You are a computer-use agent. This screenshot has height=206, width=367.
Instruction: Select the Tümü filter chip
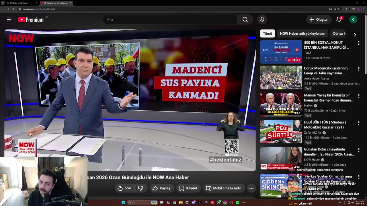[x=268, y=33]
